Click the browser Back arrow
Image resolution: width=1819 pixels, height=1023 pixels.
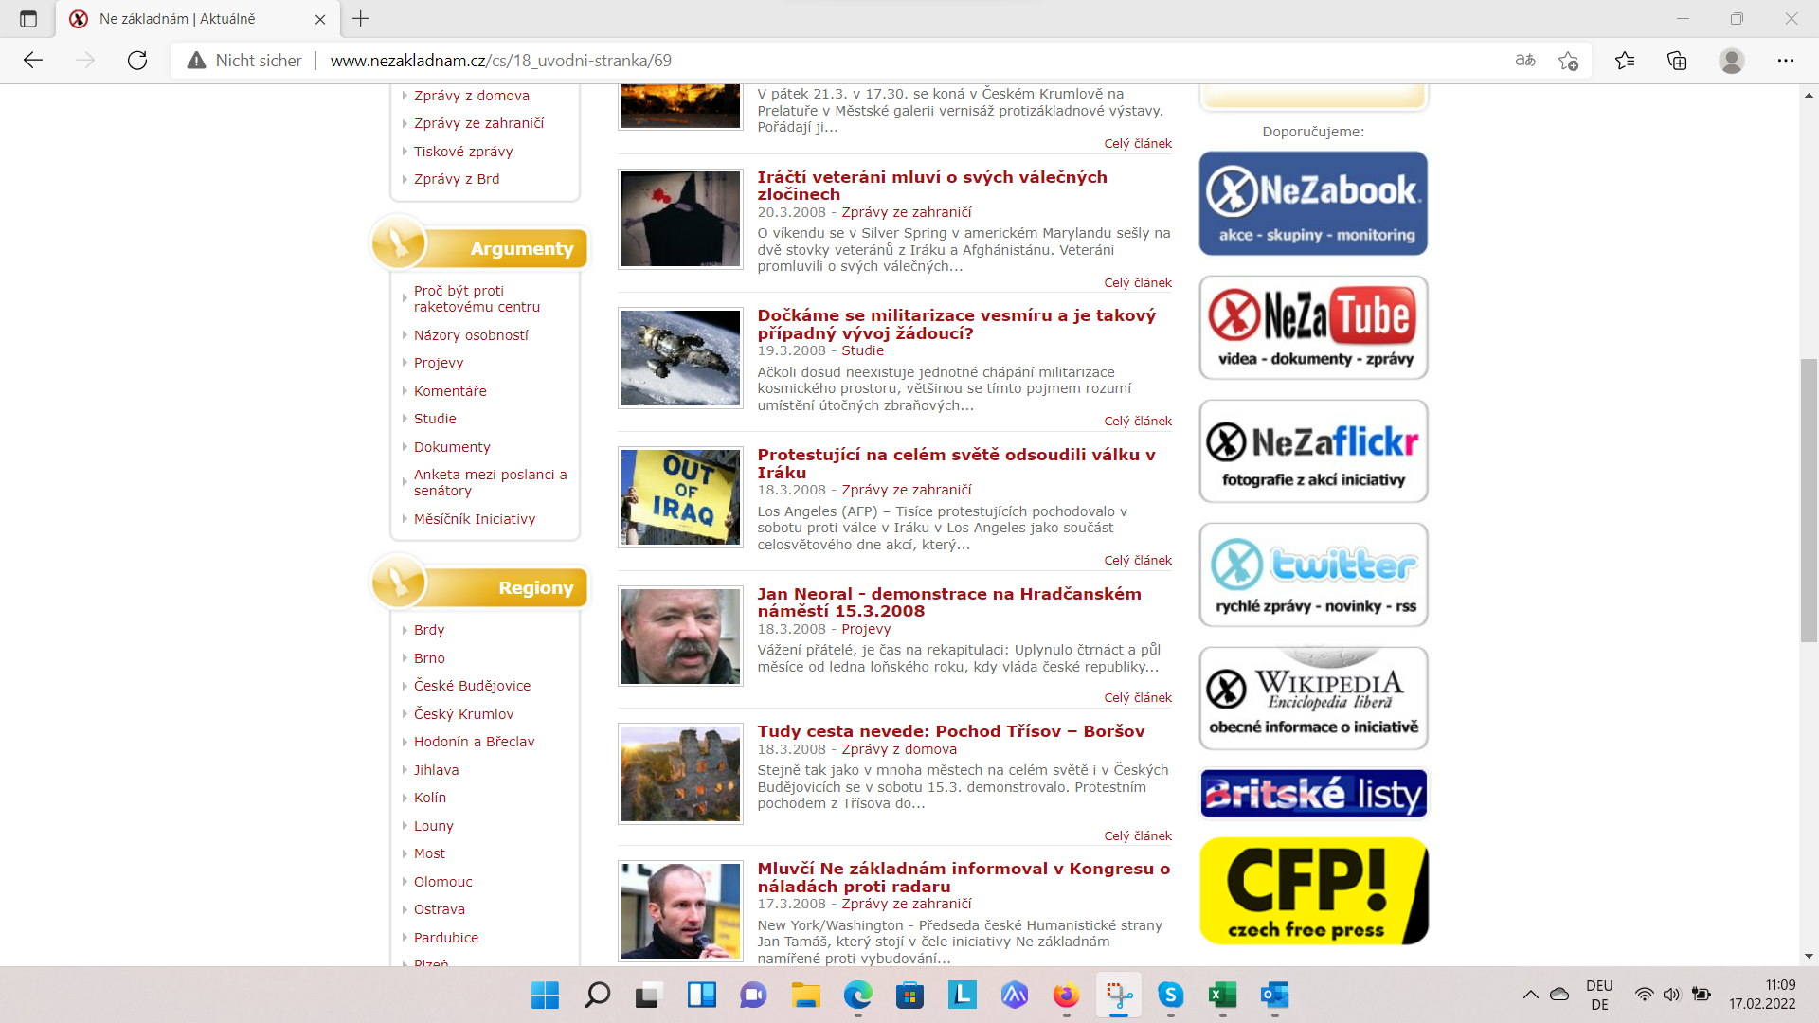click(33, 61)
